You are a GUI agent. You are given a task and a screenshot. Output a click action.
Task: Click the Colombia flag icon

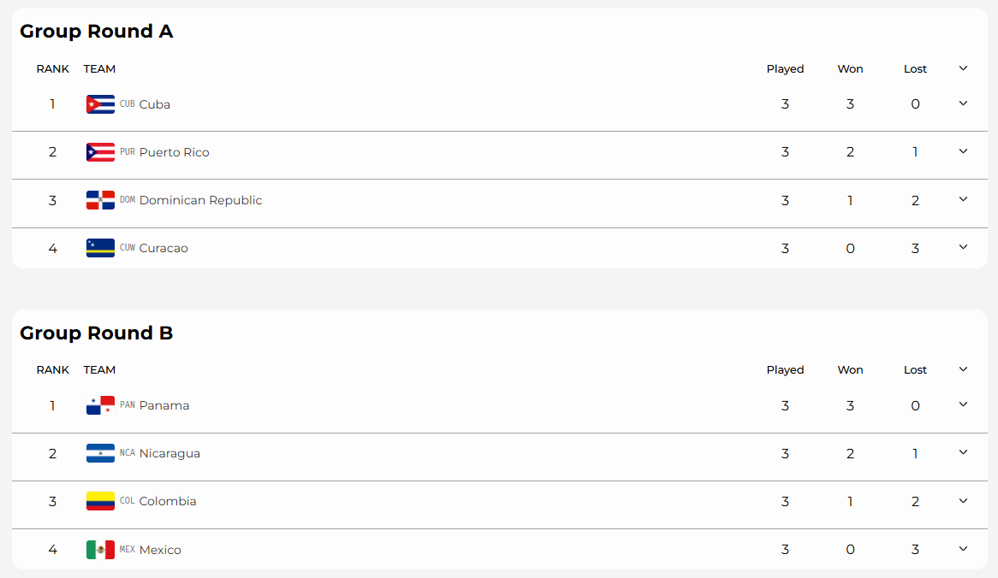click(x=100, y=501)
